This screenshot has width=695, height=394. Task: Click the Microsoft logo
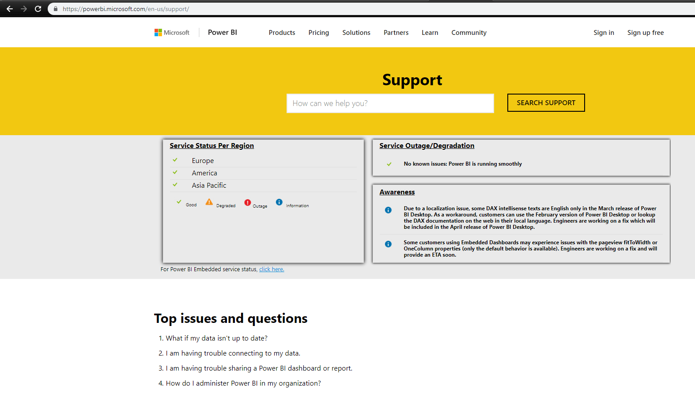[172, 33]
